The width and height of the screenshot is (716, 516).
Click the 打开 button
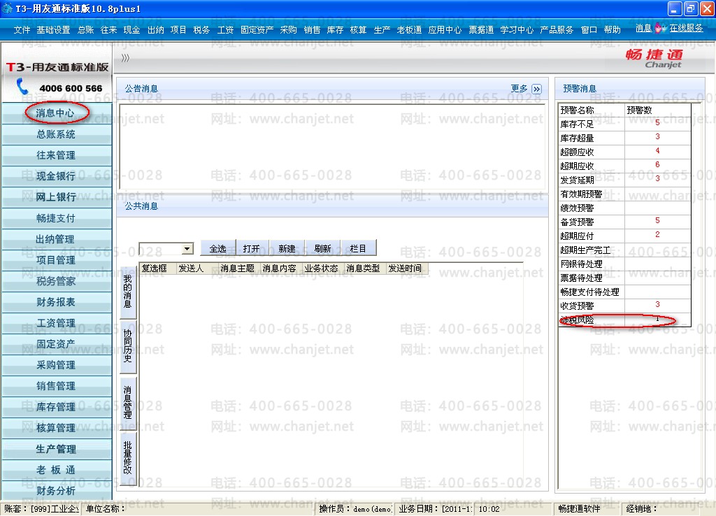point(252,248)
